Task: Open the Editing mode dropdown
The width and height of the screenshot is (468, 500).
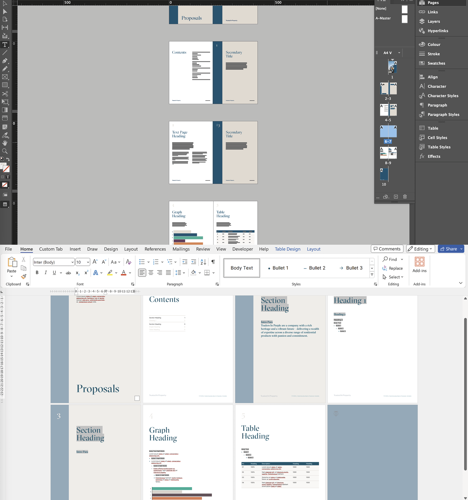Action: 420,249
